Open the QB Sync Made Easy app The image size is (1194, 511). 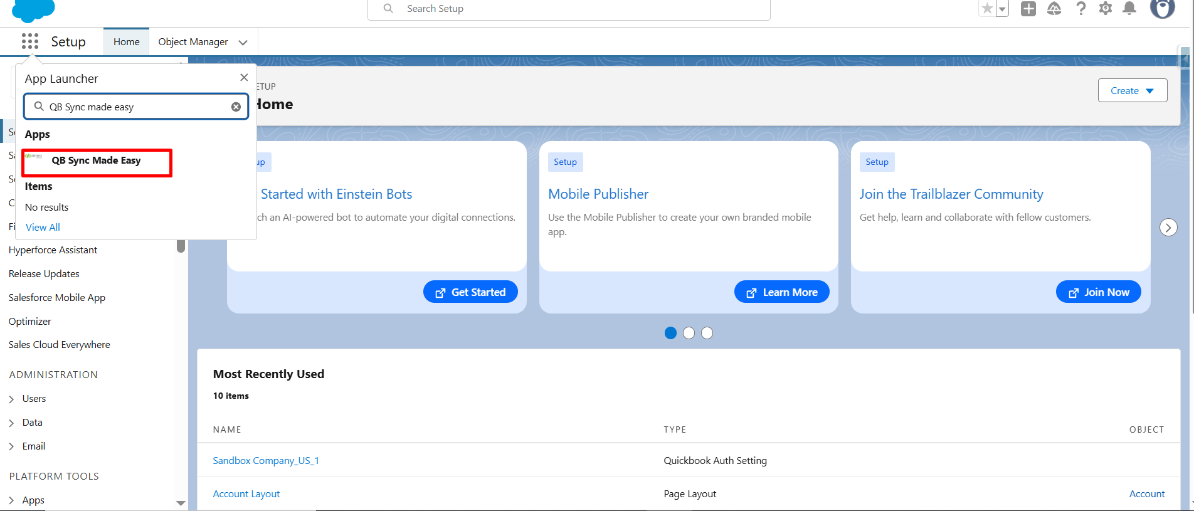coord(97,161)
